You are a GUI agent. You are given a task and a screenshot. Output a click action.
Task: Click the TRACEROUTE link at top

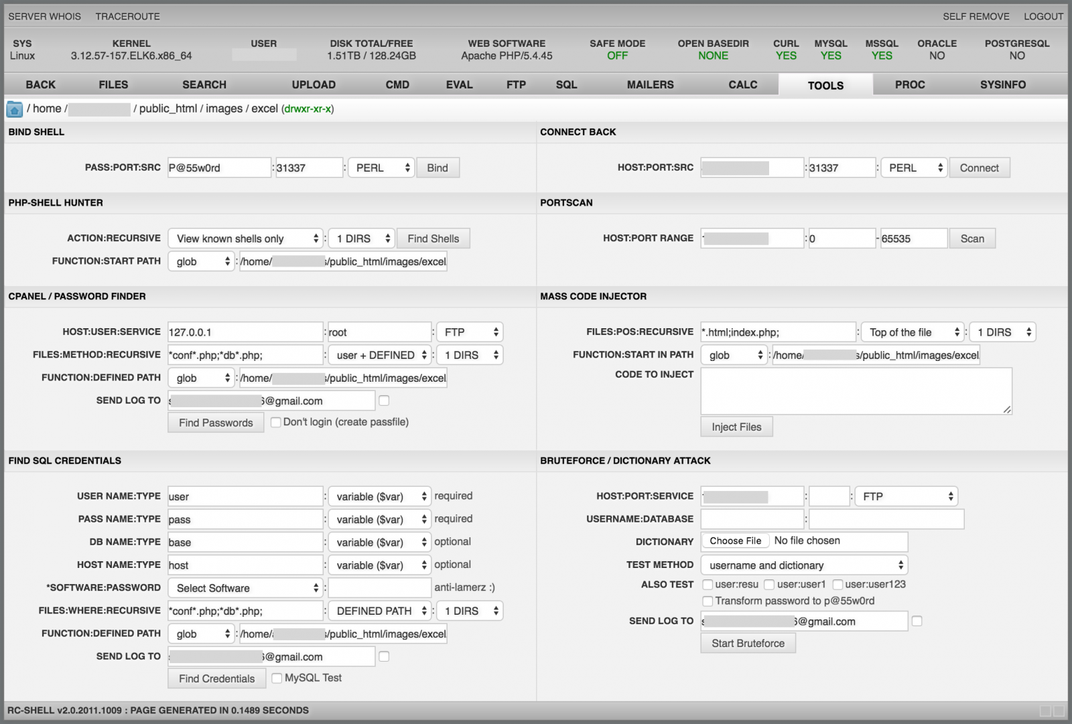[x=127, y=16]
